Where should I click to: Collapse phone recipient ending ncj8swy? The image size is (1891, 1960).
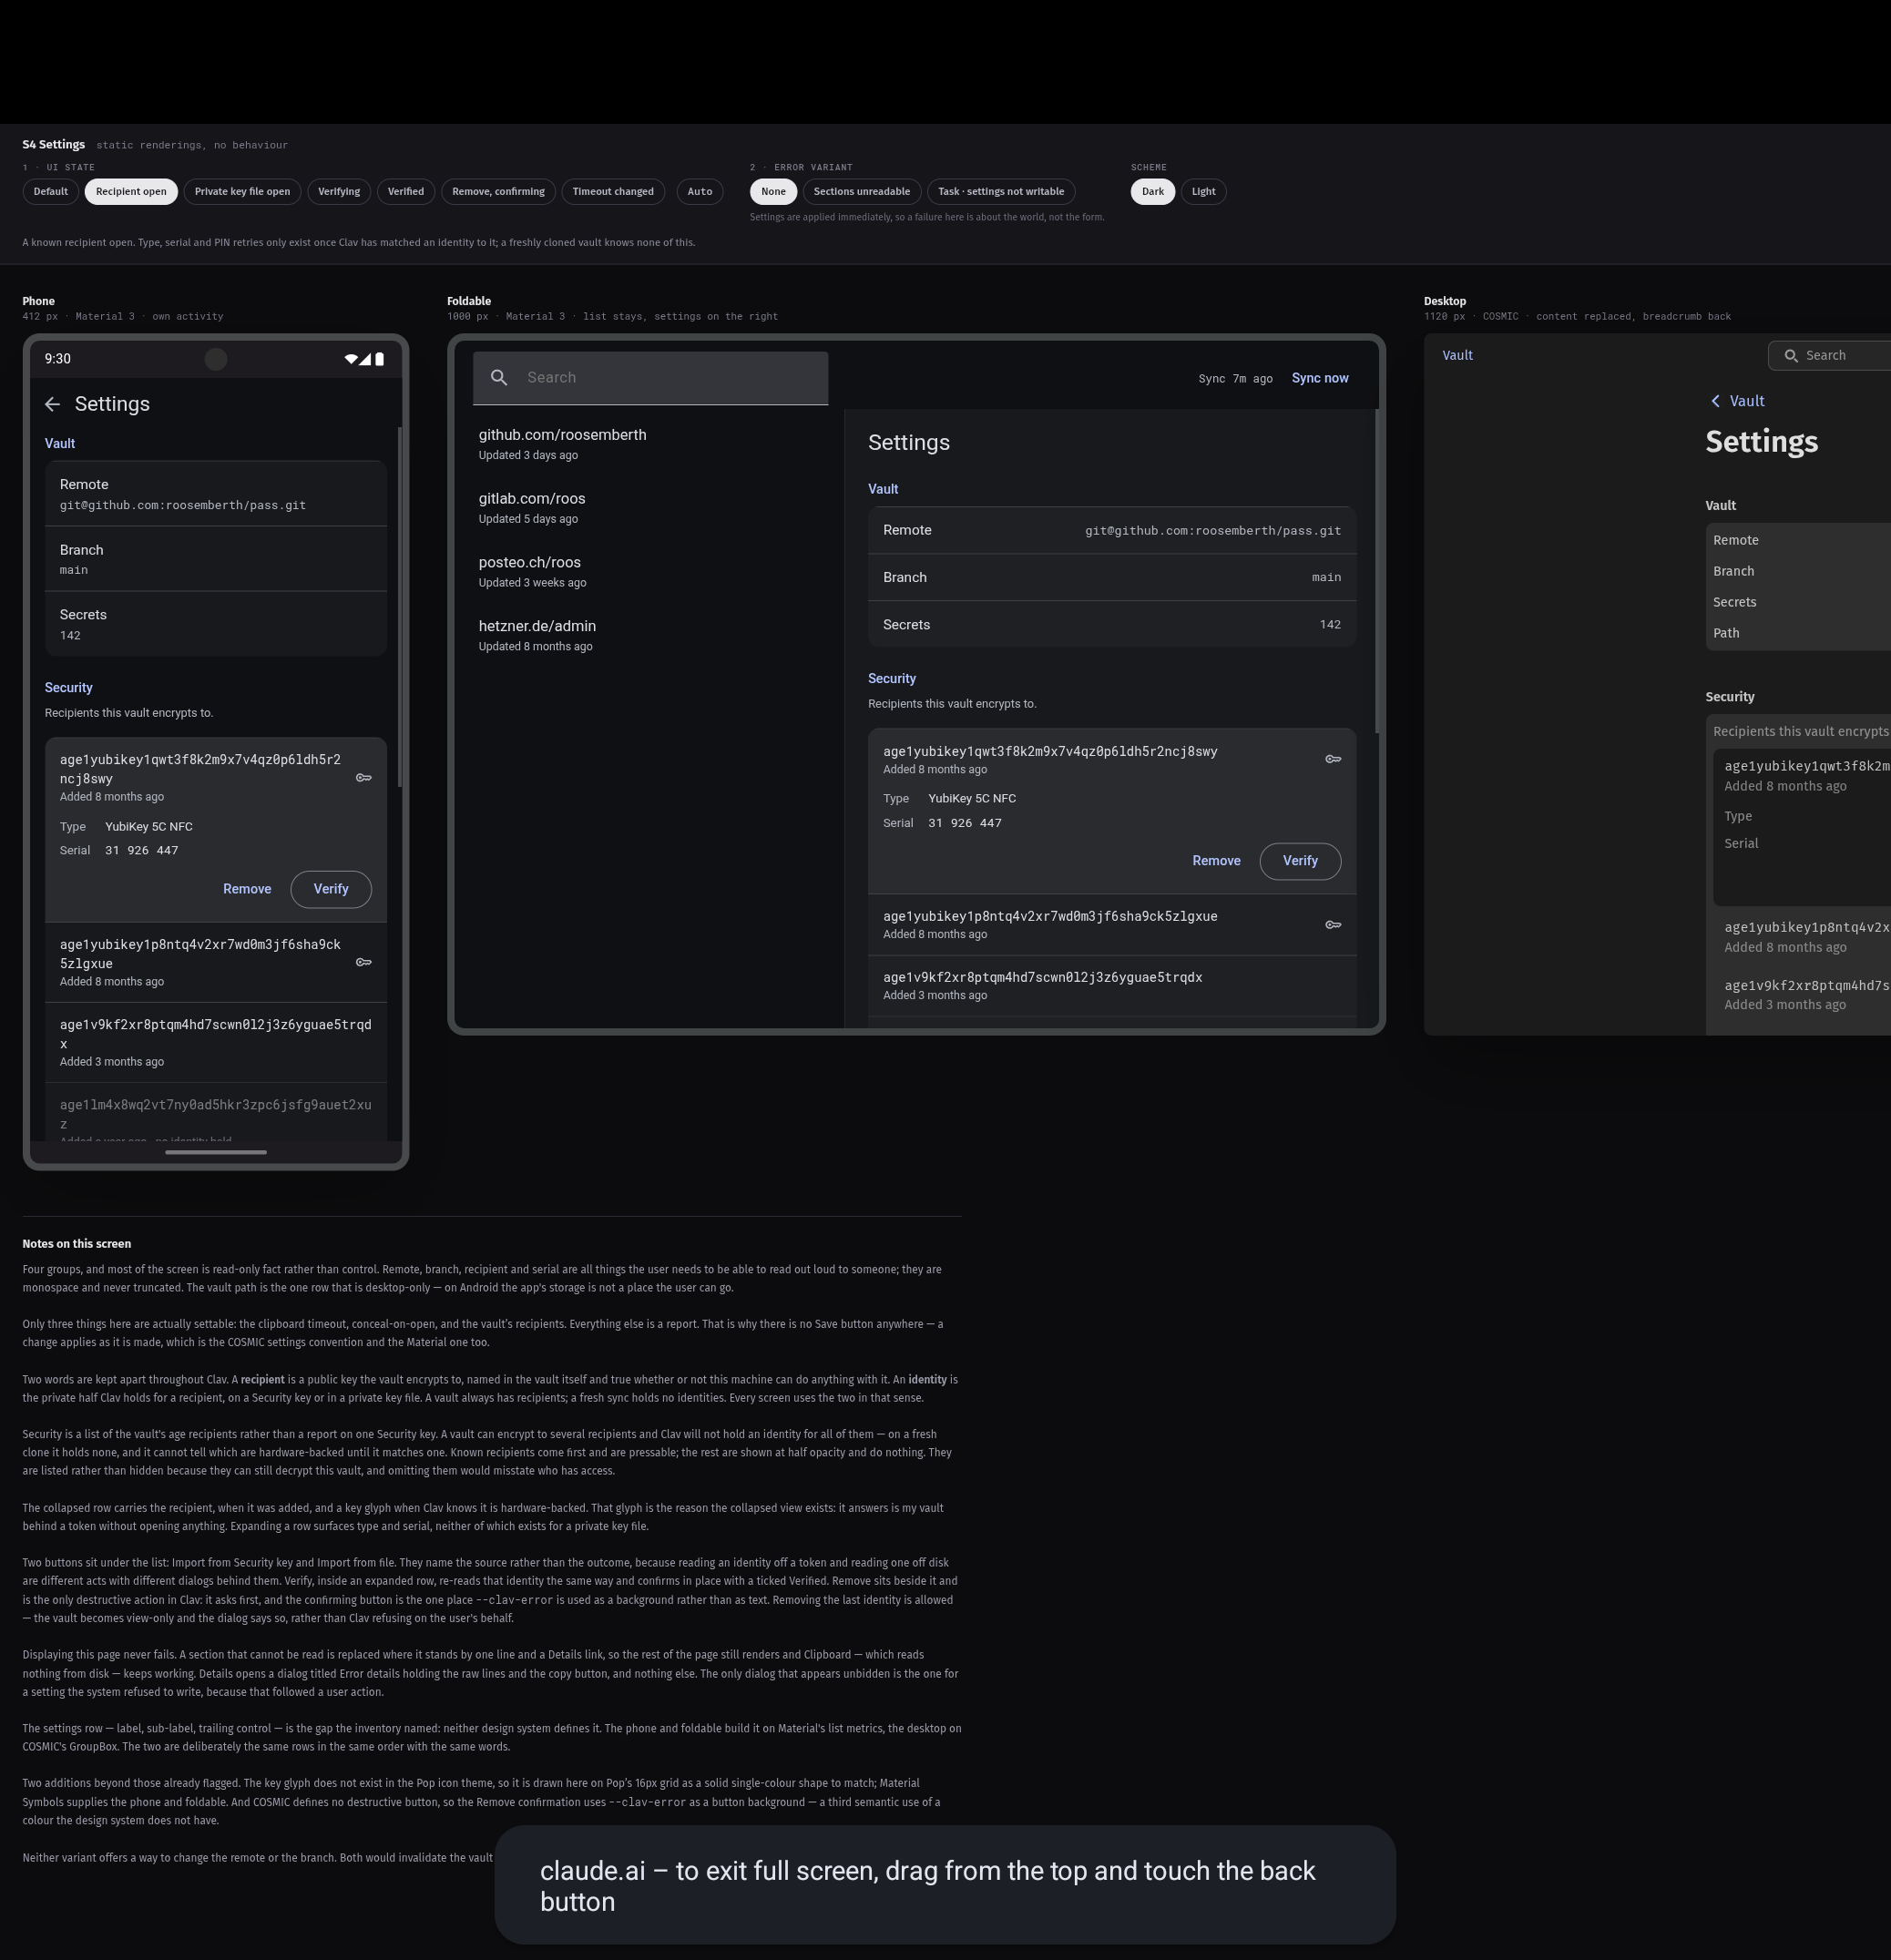coord(215,777)
